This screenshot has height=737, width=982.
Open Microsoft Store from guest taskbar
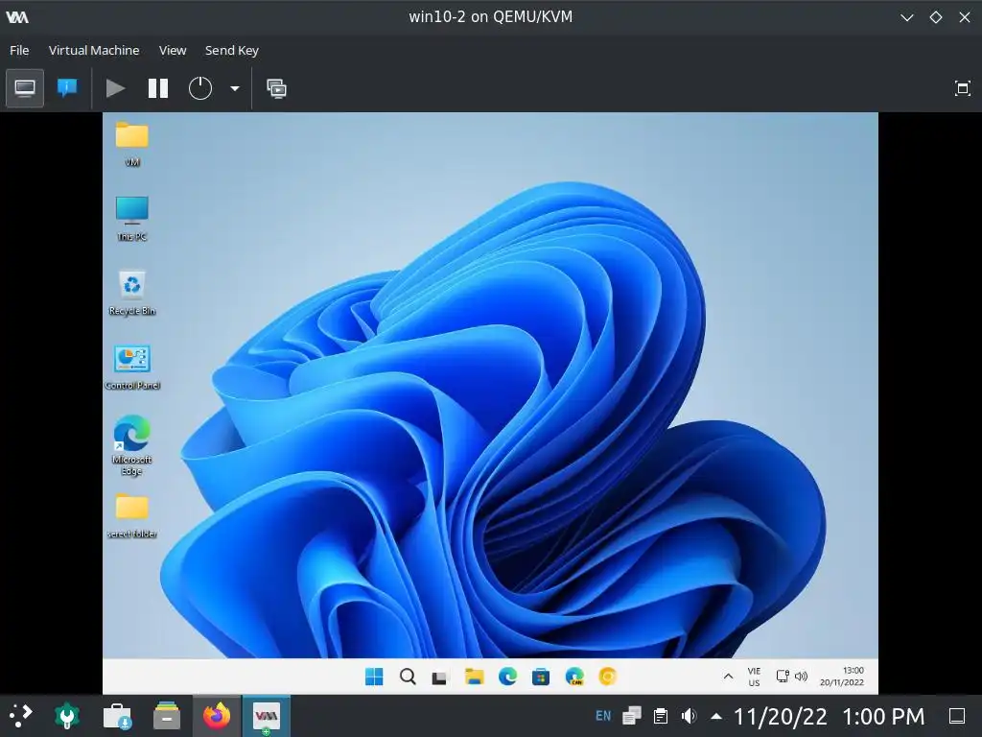541,677
